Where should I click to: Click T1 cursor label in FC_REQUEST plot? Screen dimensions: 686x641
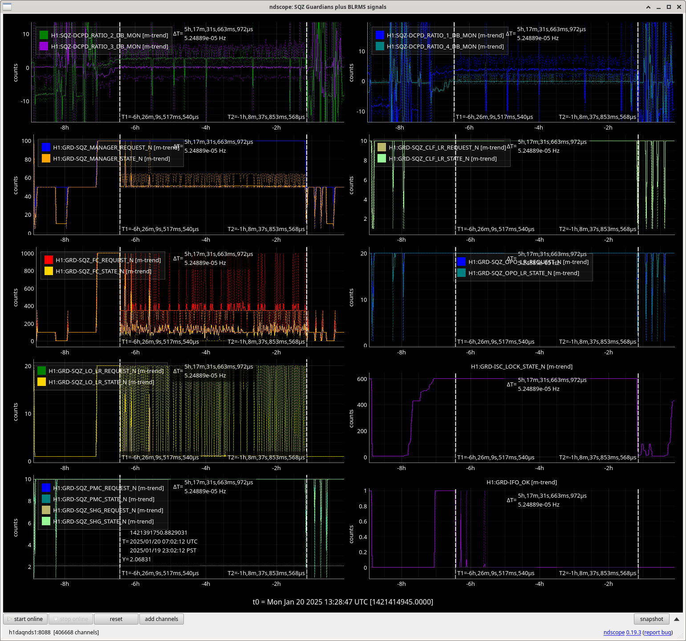(160, 341)
